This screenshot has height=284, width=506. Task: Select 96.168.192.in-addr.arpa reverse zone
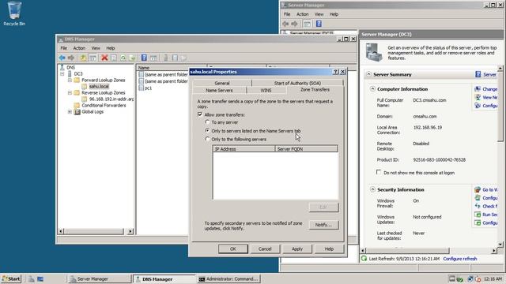tap(111, 99)
